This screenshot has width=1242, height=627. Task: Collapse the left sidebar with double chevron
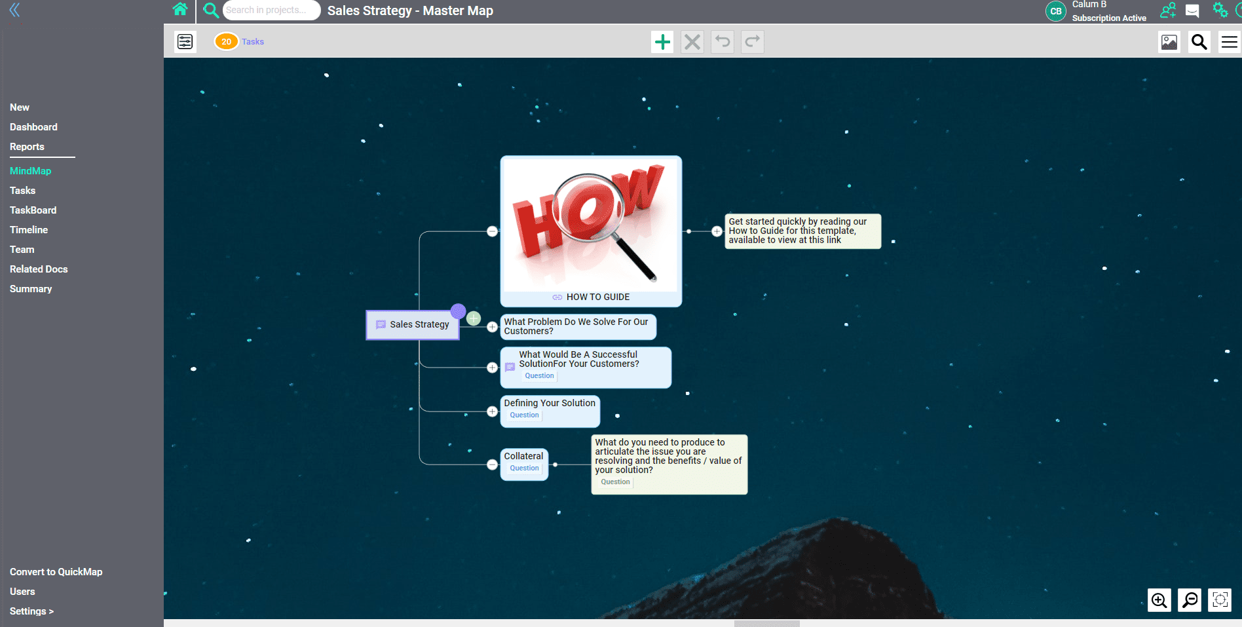pos(14,10)
